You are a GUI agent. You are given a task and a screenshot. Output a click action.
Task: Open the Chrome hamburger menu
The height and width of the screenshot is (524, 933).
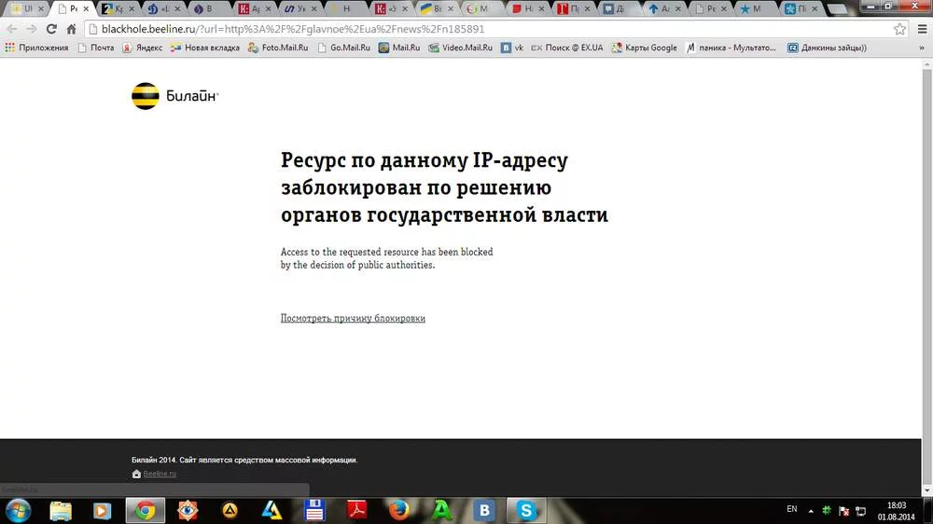[x=923, y=29]
